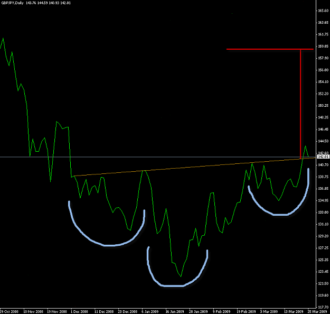Click the 138.75 price axis label
Screen dimensions: 330x314
click(323, 177)
